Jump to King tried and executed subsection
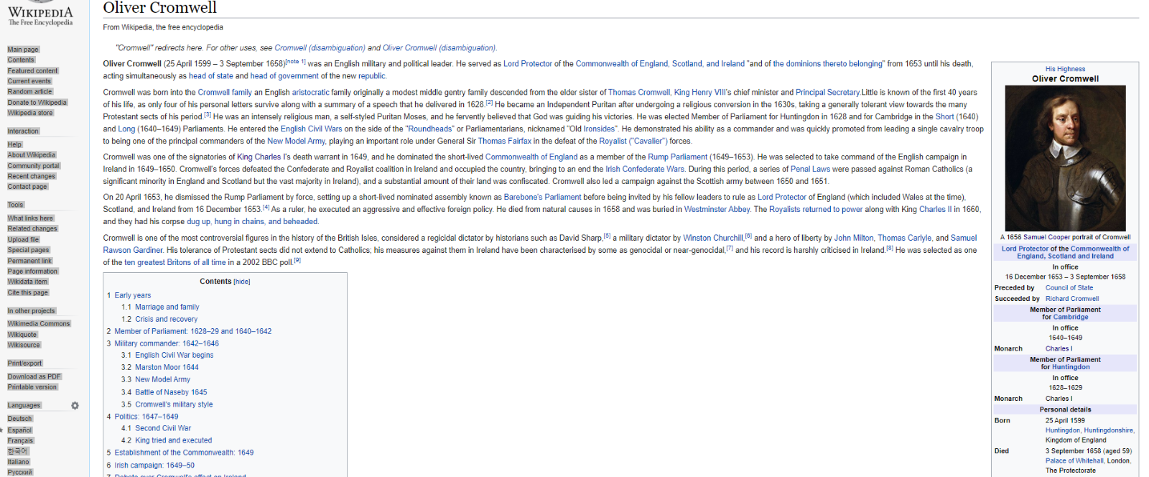Screen dimensions: 1149x477 (x=173, y=440)
